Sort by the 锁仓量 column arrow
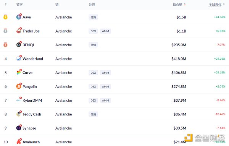The height and width of the screenshot is (146, 229). coord(185,5)
